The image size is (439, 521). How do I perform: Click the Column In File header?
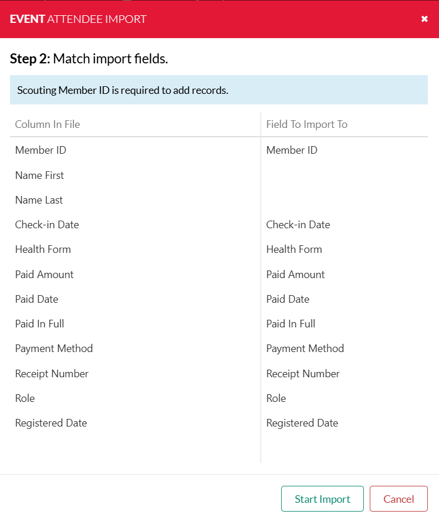click(x=48, y=124)
